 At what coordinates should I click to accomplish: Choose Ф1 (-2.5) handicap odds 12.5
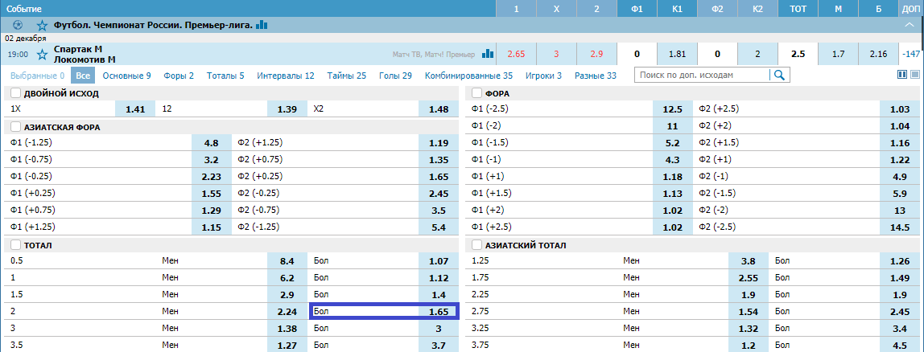tap(672, 109)
